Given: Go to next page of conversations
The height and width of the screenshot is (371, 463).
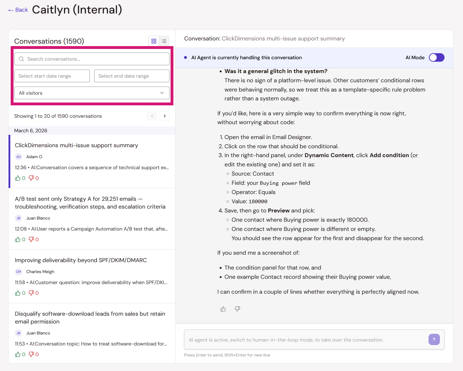Looking at the screenshot, I should tap(165, 116).
